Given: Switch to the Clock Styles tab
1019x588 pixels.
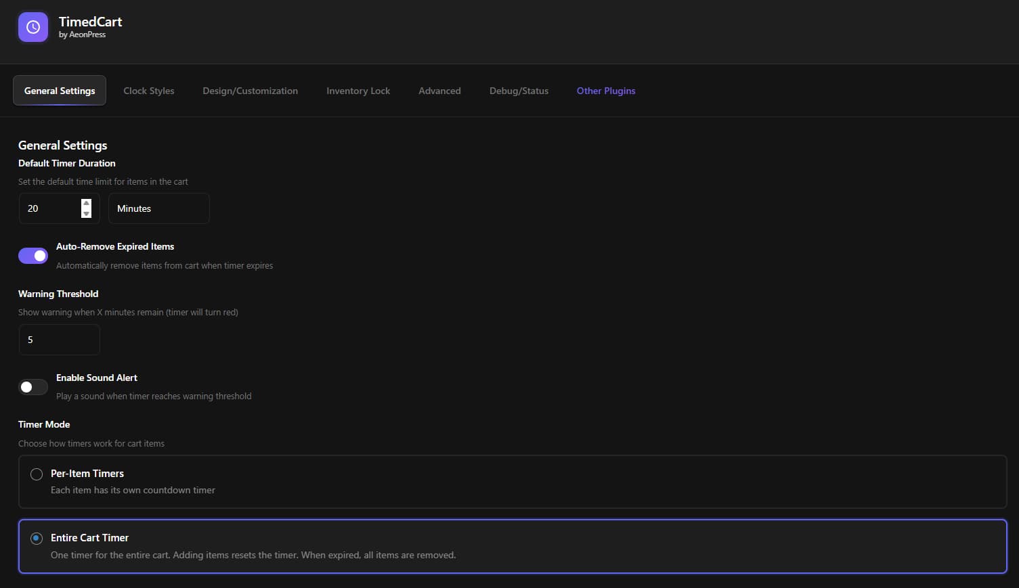Looking at the screenshot, I should pos(148,90).
